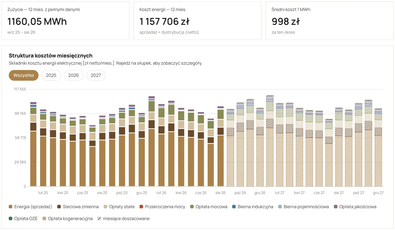Screen dimensions: 395x230
Task: Toggle the Opłata mocowa legend series
Action: 209,207
